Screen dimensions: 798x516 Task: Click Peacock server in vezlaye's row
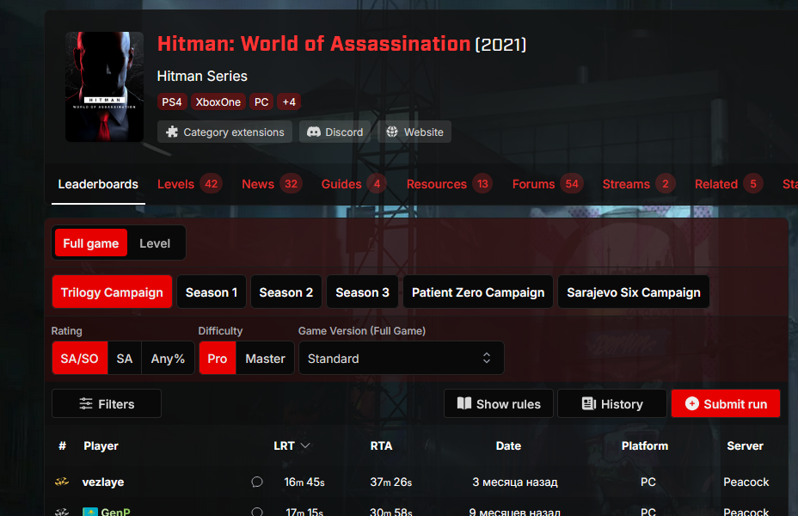746,482
